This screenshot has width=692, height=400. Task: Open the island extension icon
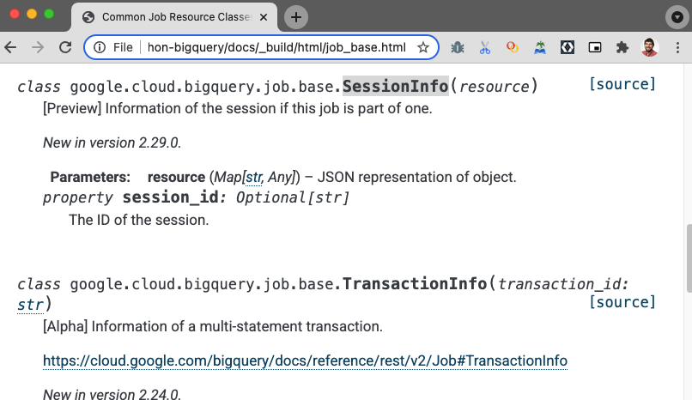tap(540, 47)
